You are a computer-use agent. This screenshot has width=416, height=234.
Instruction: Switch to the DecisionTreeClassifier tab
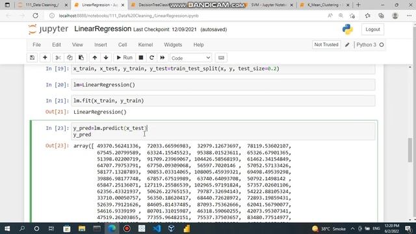coord(153,5)
